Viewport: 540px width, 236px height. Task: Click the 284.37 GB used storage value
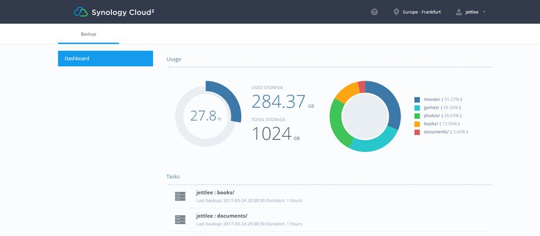283,101
